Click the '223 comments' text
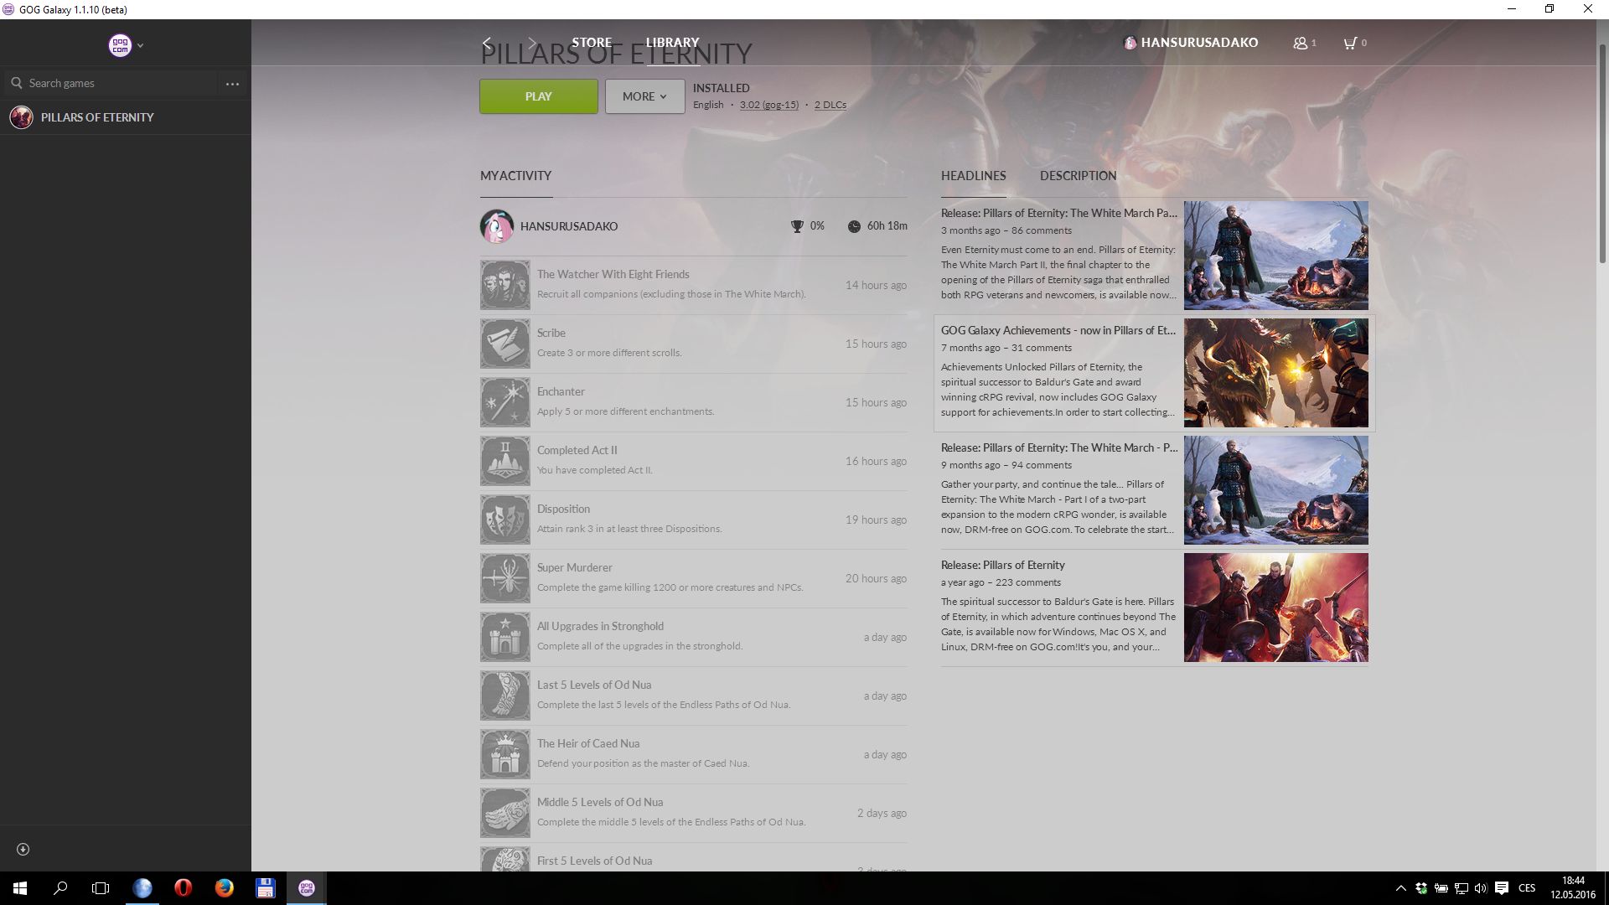1609x905 pixels. tap(1028, 582)
